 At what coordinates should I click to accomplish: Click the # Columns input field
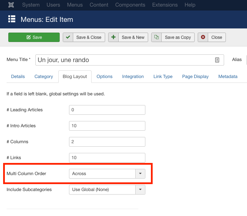pyautogui.click(x=107, y=142)
